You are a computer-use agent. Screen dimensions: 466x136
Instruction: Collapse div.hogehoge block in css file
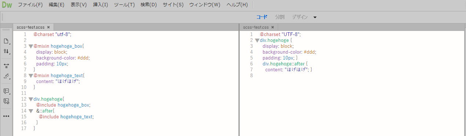257,40
